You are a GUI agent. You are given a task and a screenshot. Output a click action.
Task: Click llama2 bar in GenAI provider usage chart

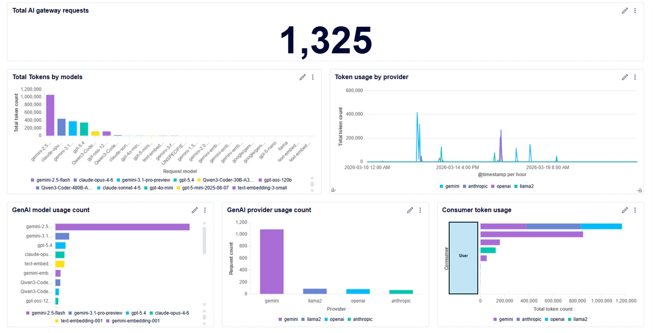click(x=315, y=291)
